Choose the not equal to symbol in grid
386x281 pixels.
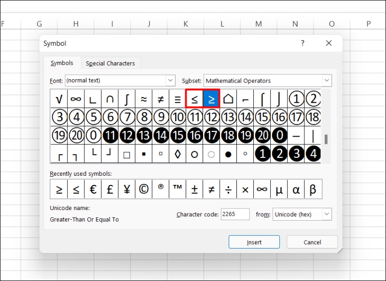pyautogui.click(x=160, y=98)
